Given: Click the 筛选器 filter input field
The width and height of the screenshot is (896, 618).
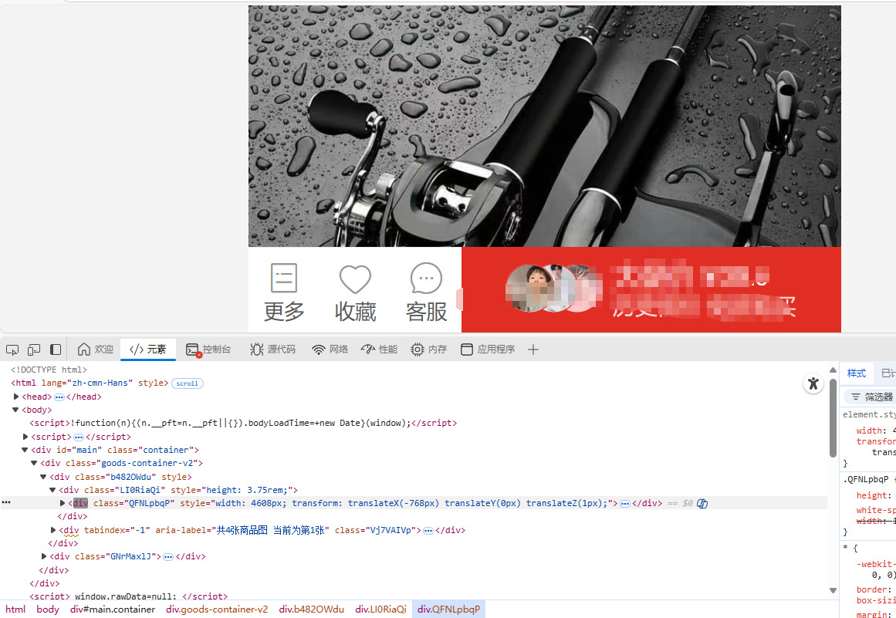Looking at the screenshot, I should pos(870,397).
